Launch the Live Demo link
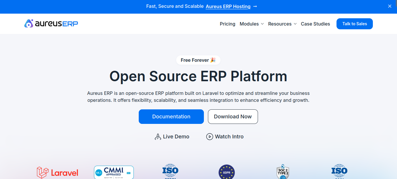Image resolution: width=397 pixels, height=179 pixels. pyautogui.click(x=172, y=137)
